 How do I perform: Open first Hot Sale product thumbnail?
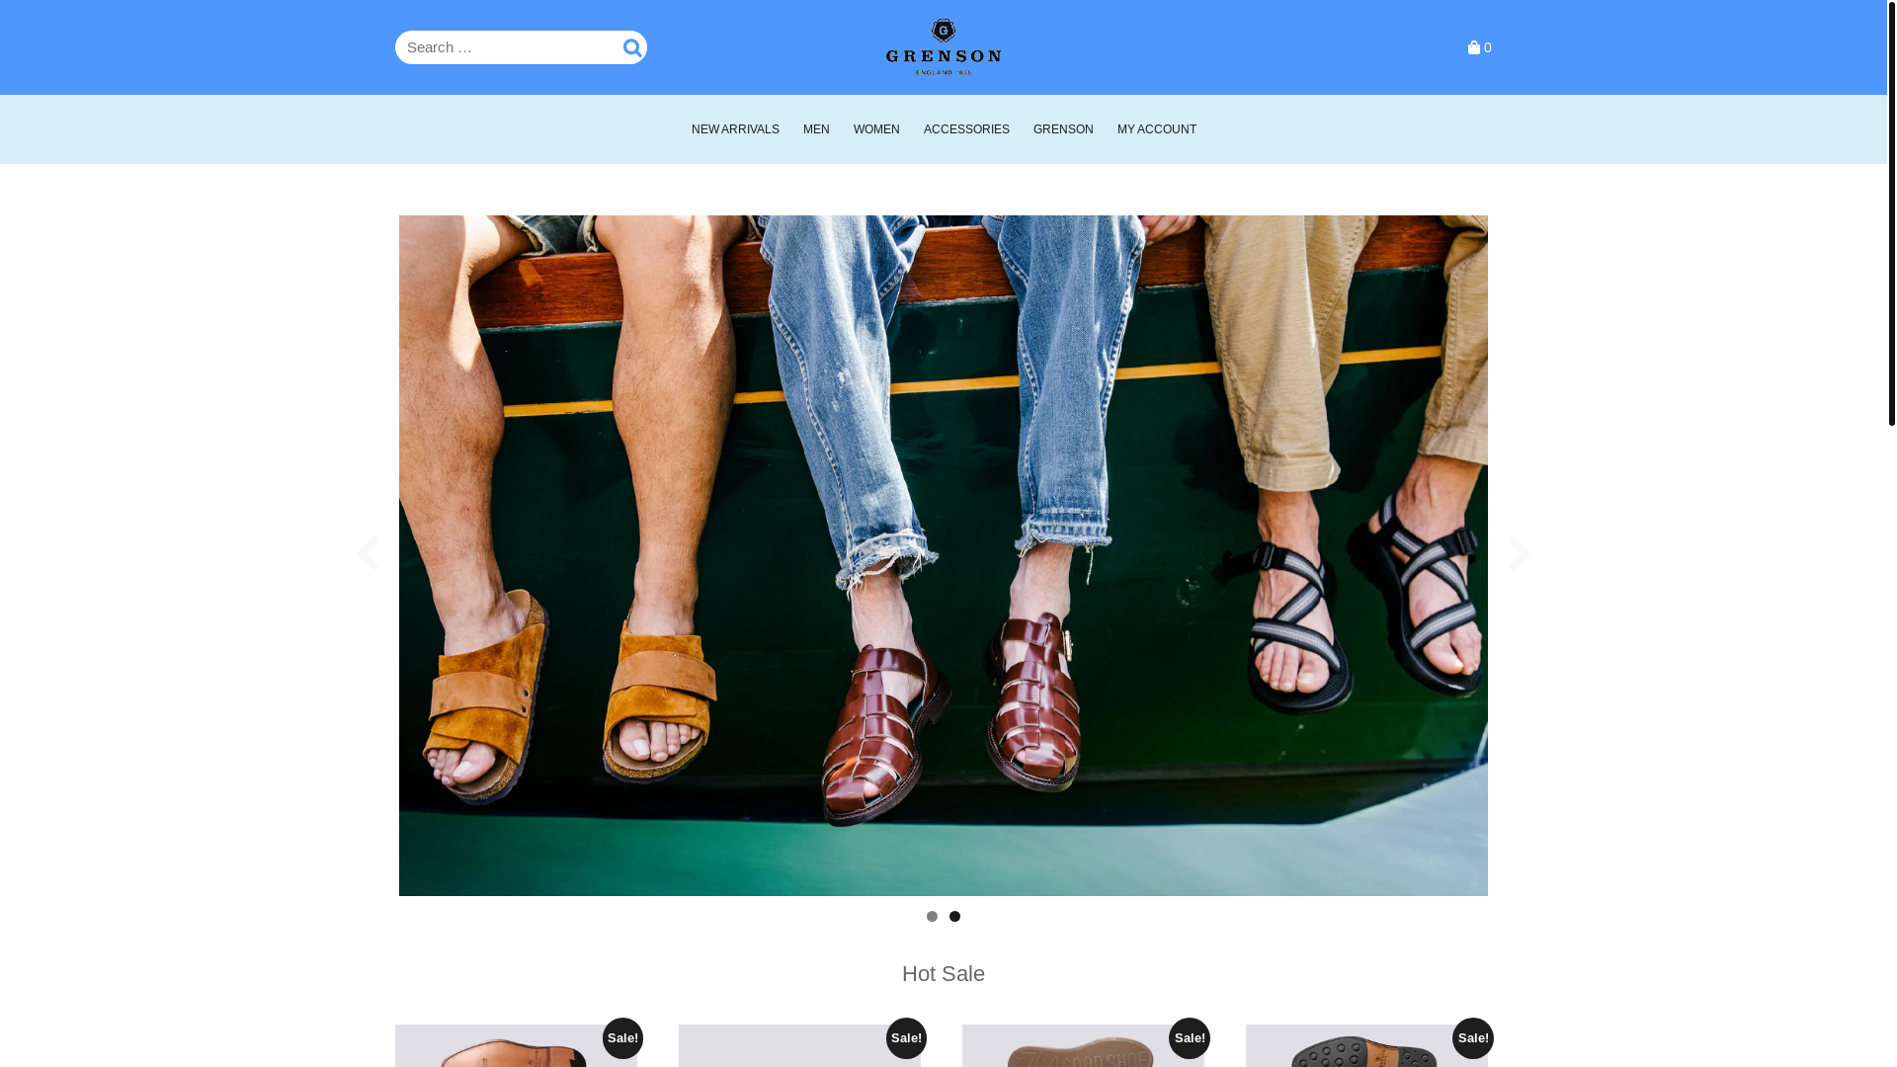516,1045
